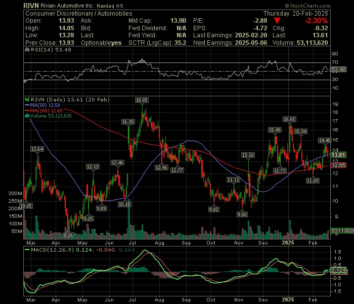
Task: Click the 9.82 low label
Action: (213, 209)
